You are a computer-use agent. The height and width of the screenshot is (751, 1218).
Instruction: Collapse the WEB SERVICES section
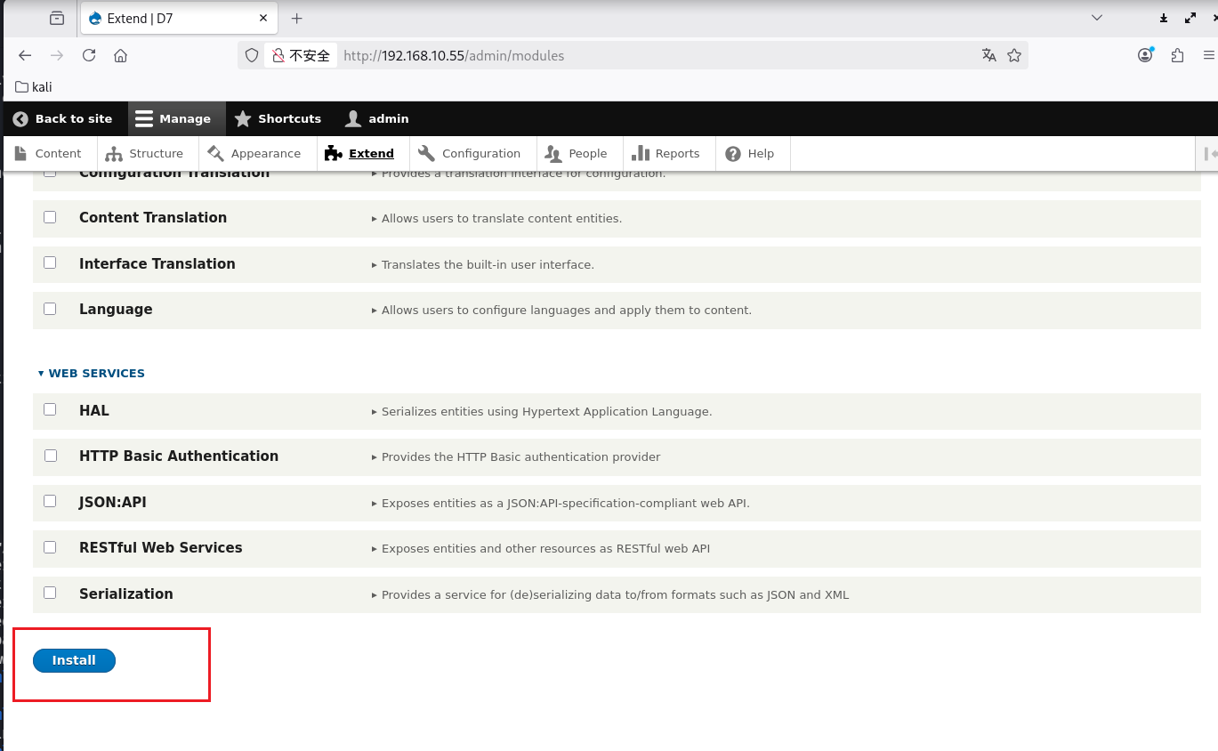pyautogui.click(x=92, y=373)
